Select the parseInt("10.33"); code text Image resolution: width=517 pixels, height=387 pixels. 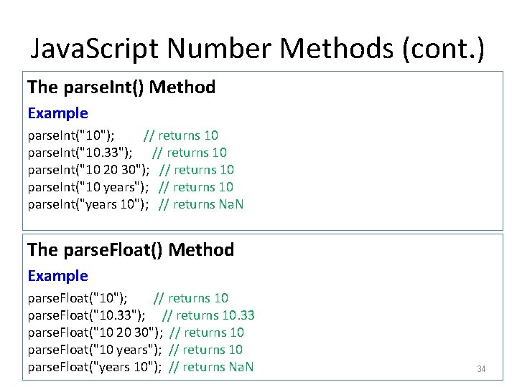coord(79,153)
